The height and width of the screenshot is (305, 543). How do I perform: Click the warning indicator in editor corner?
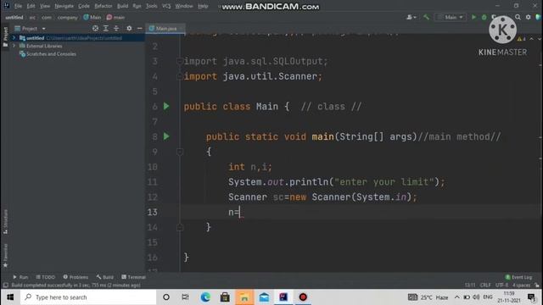click(x=521, y=39)
